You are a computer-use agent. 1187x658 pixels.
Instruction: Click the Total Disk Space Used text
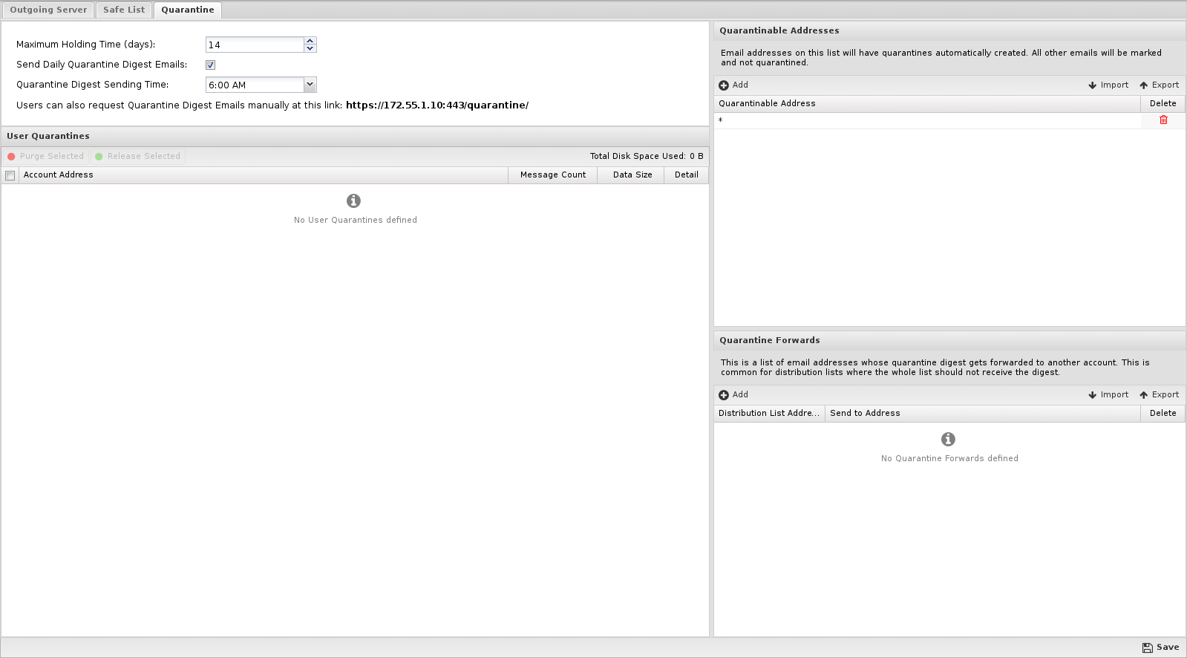(647, 156)
